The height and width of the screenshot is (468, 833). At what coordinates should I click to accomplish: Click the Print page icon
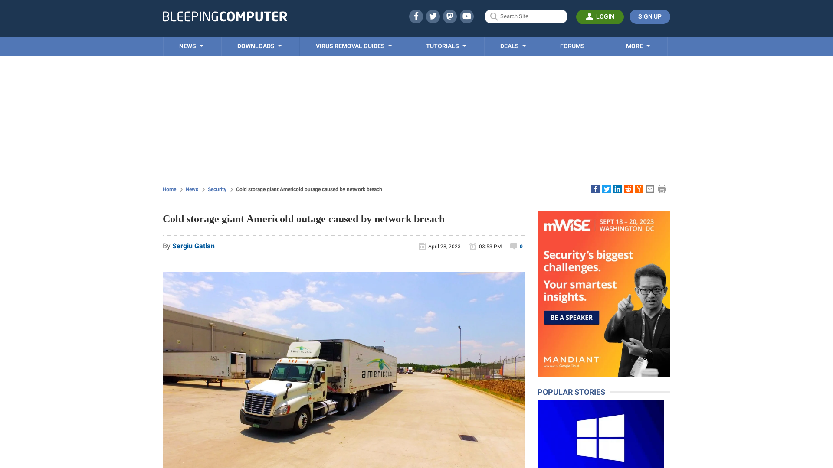(662, 188)
